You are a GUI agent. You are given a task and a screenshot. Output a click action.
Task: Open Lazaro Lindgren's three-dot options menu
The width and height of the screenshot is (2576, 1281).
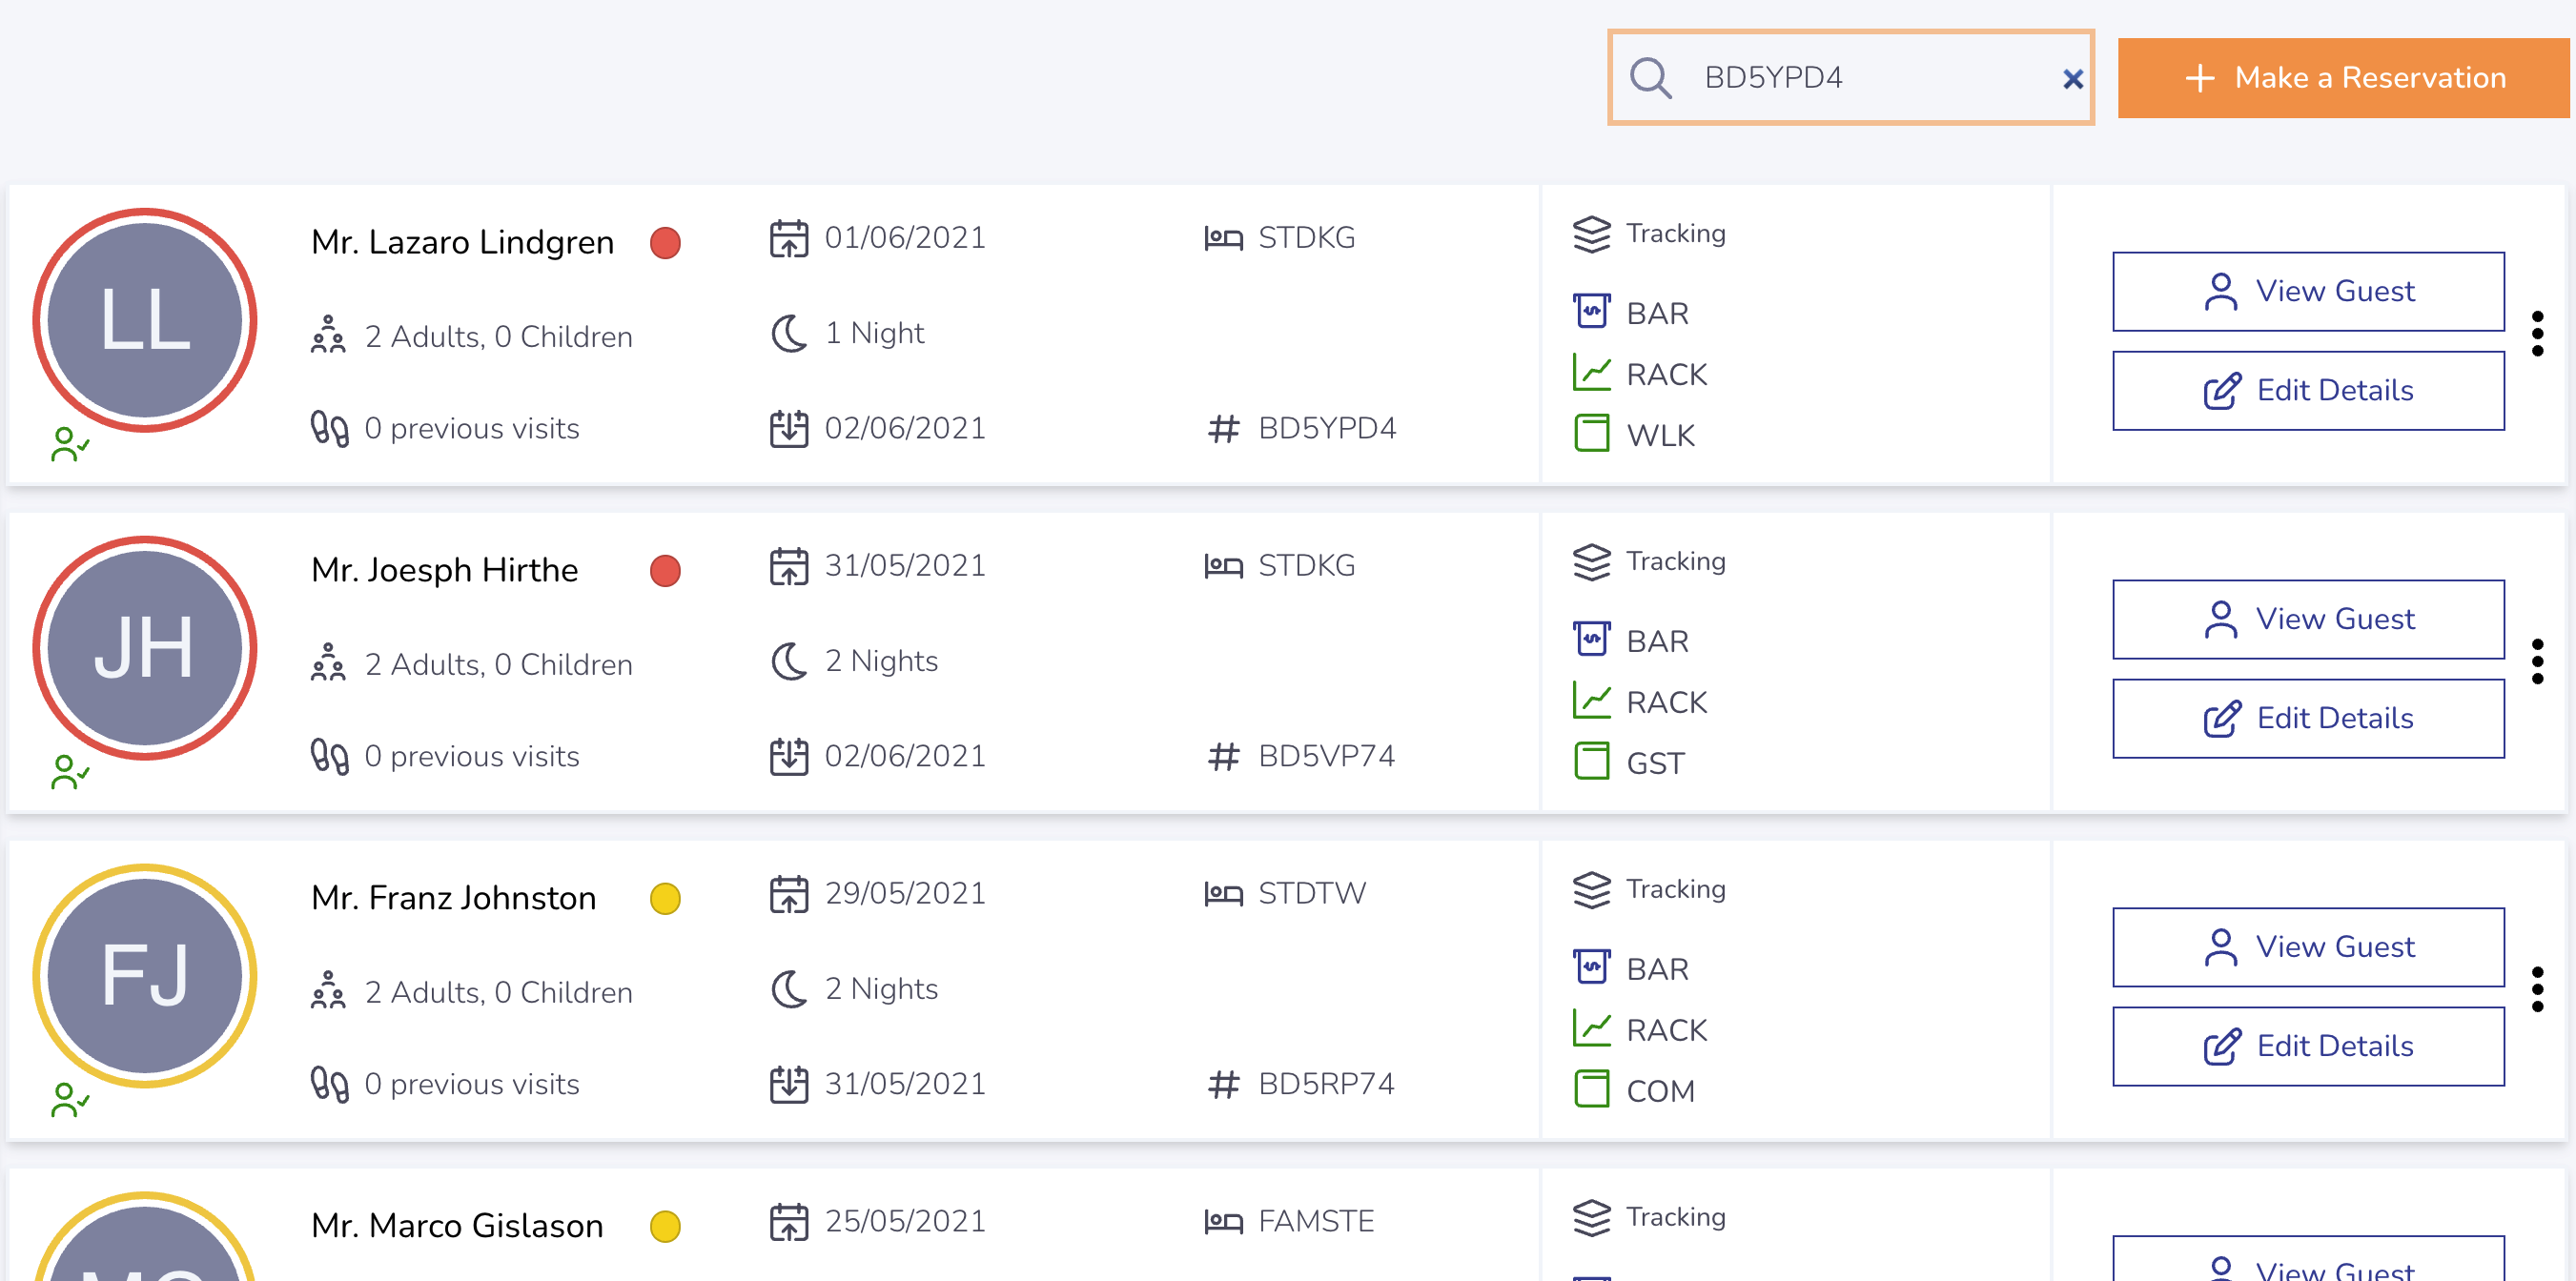click(2537, 334)
